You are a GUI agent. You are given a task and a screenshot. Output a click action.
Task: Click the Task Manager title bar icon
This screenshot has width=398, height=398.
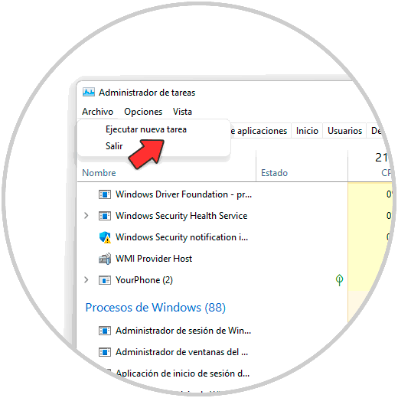(x=89, y=92)
